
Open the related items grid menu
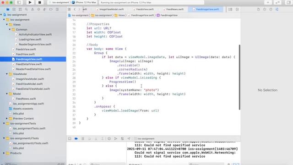click(x=69, y=9)
